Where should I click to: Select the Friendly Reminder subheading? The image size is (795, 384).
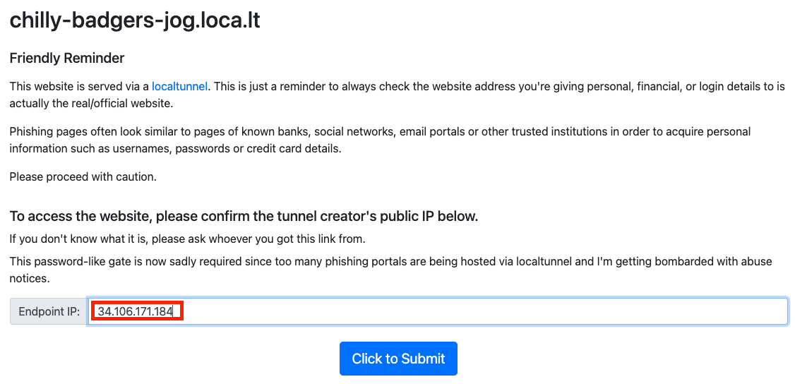pos(67,58)
